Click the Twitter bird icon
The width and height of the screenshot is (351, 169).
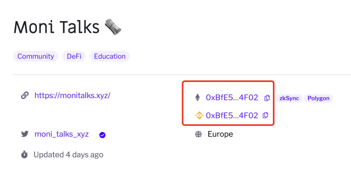click(24, 134)
